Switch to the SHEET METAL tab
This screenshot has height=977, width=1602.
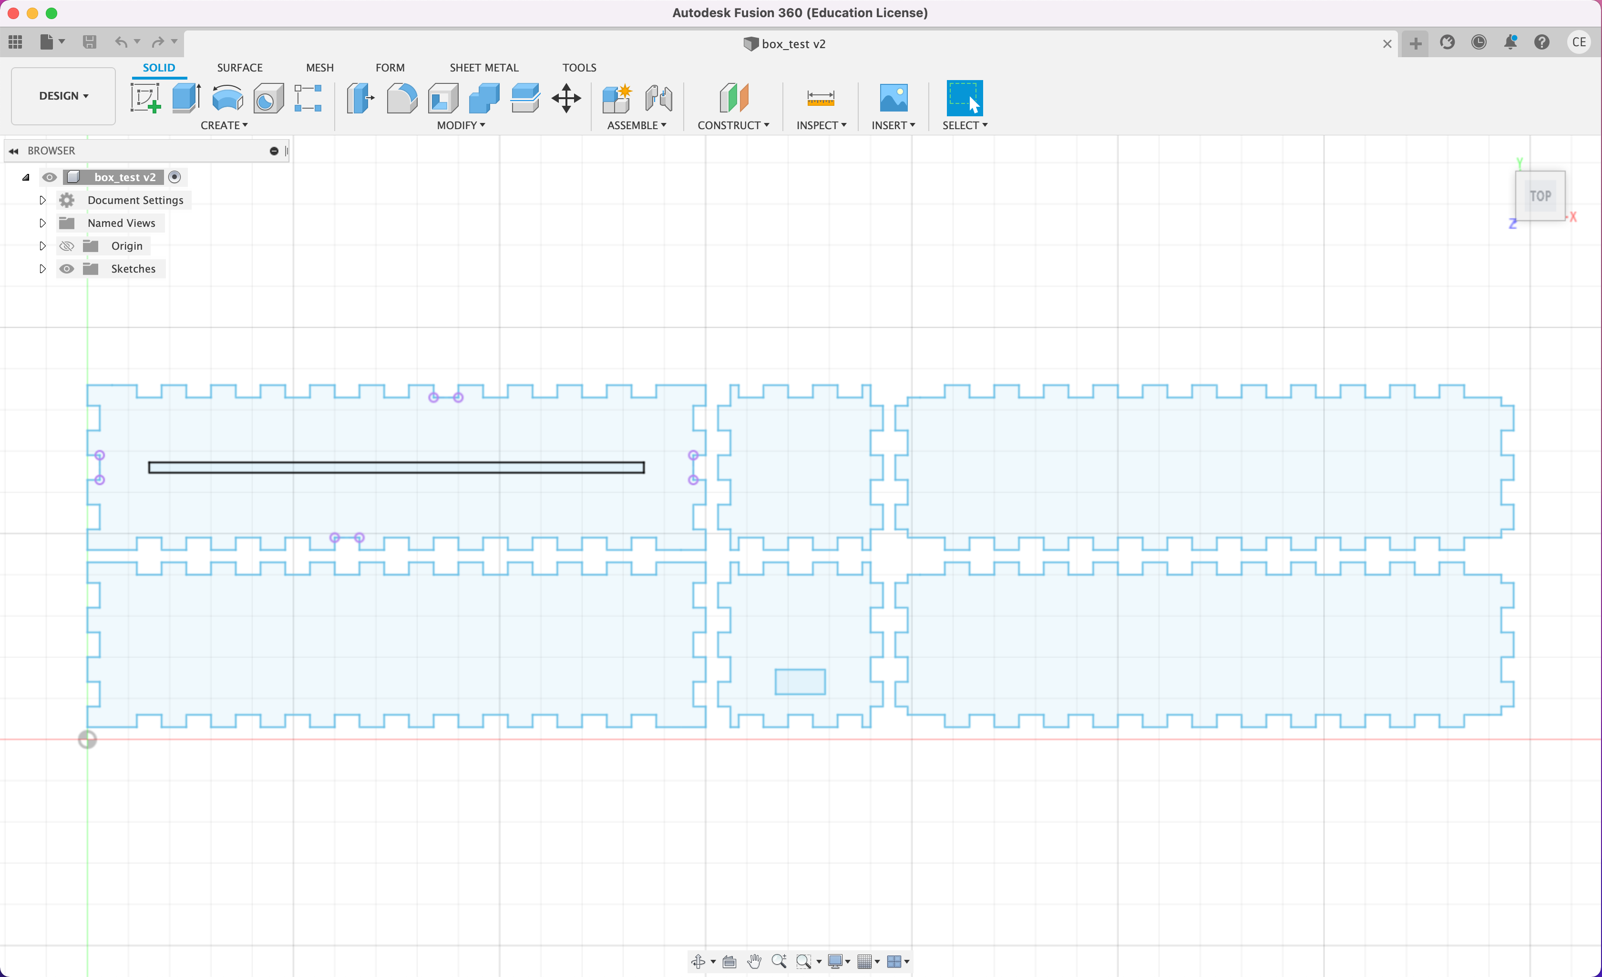click(484, 68)
